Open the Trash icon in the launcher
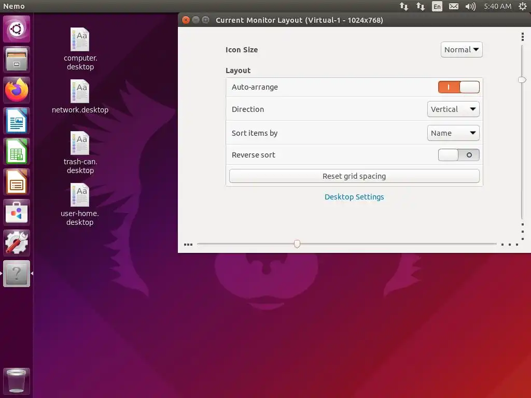 tap(17, 381)
